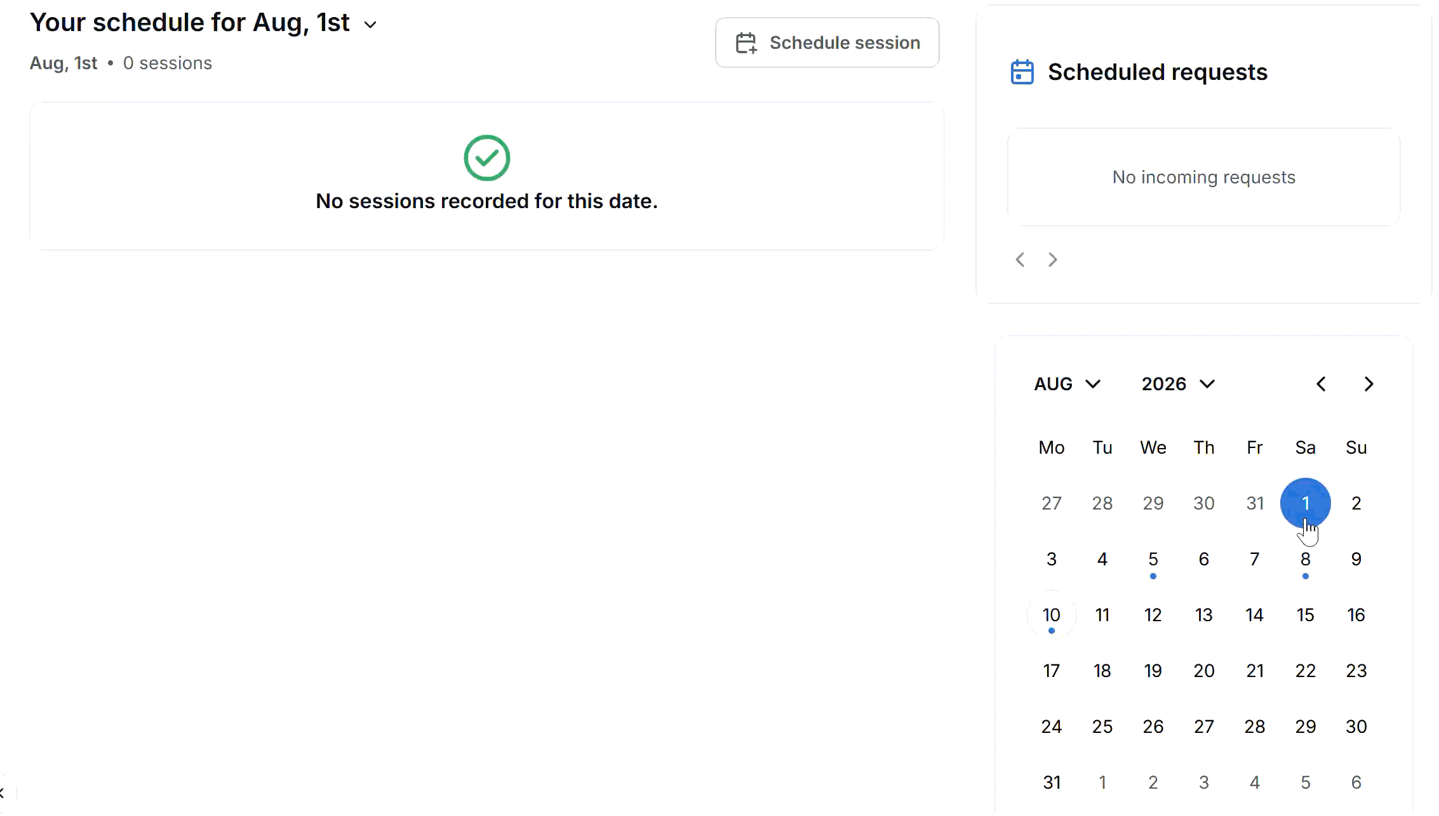1439x816 pixels.
Task: Select the highlighted August 1 date
Action: [1306, 503]
